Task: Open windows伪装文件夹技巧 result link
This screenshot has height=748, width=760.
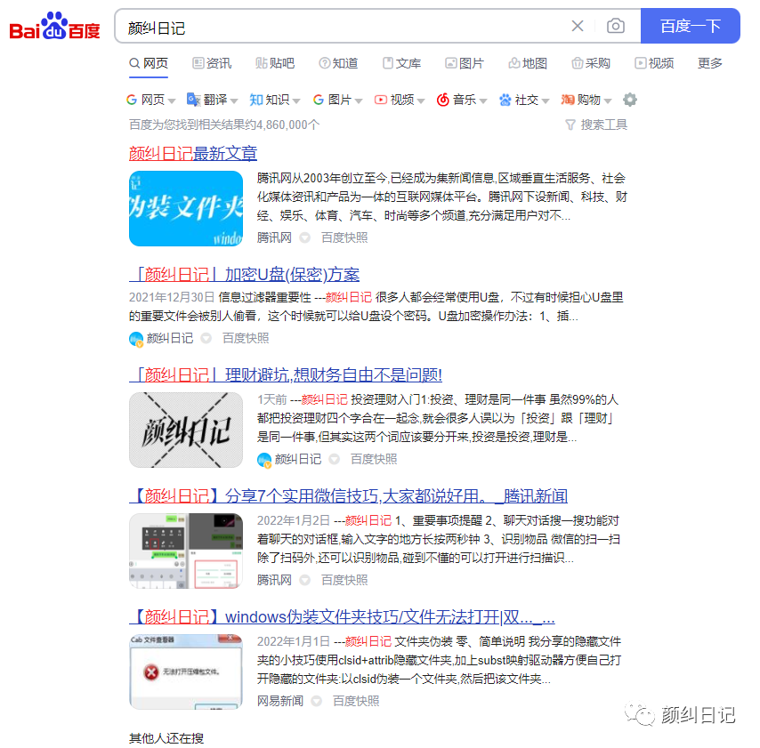Action: pos(343,617)
